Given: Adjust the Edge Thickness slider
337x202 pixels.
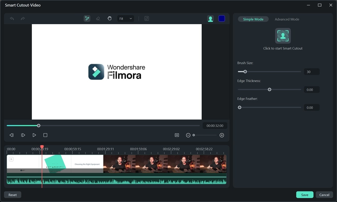Looking at the screenshot, I should tap(269, 90).
